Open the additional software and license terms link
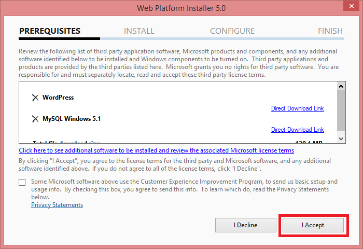The width and height of the screenshot is (363, 249). [x=157, y=150]
